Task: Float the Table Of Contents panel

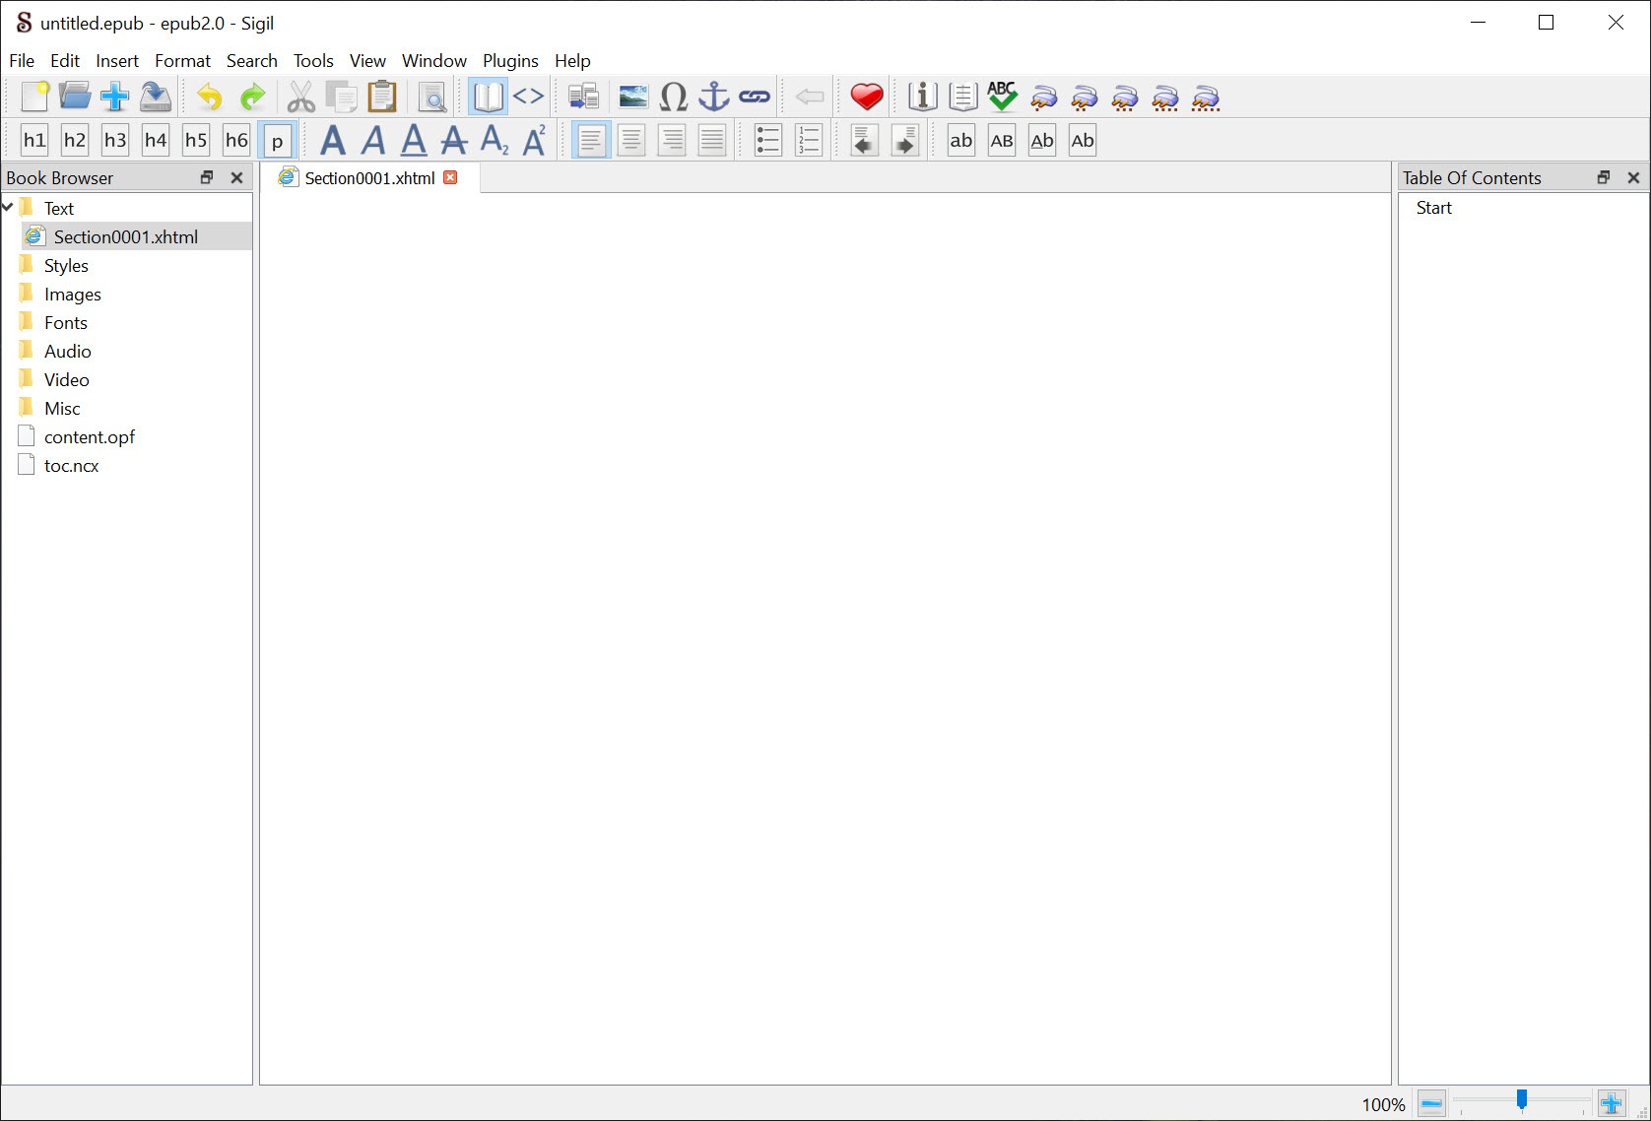Action: (x=1603, y=177)
